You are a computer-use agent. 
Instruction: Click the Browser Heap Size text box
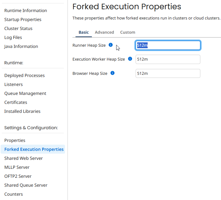[x=168, y=74]
